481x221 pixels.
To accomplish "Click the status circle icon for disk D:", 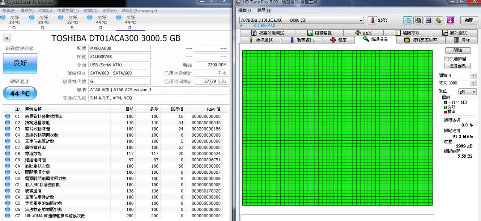I will pos(32,18).
